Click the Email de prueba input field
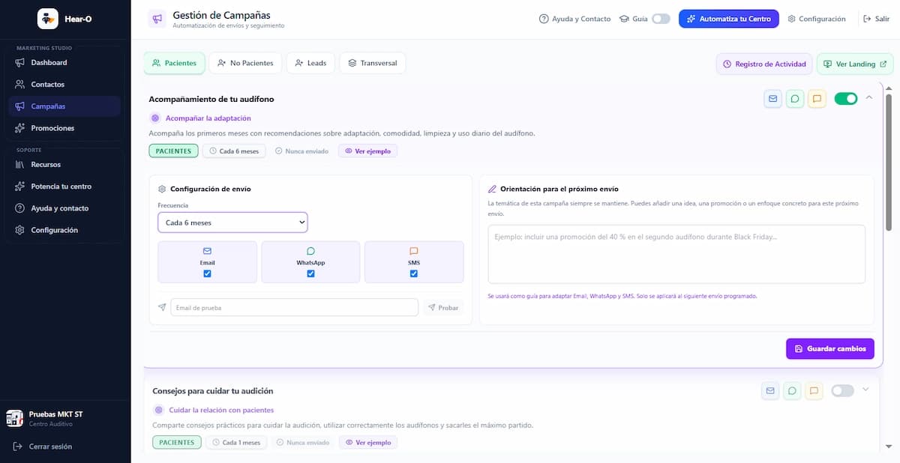900x463 pixels. pos(294,308)
